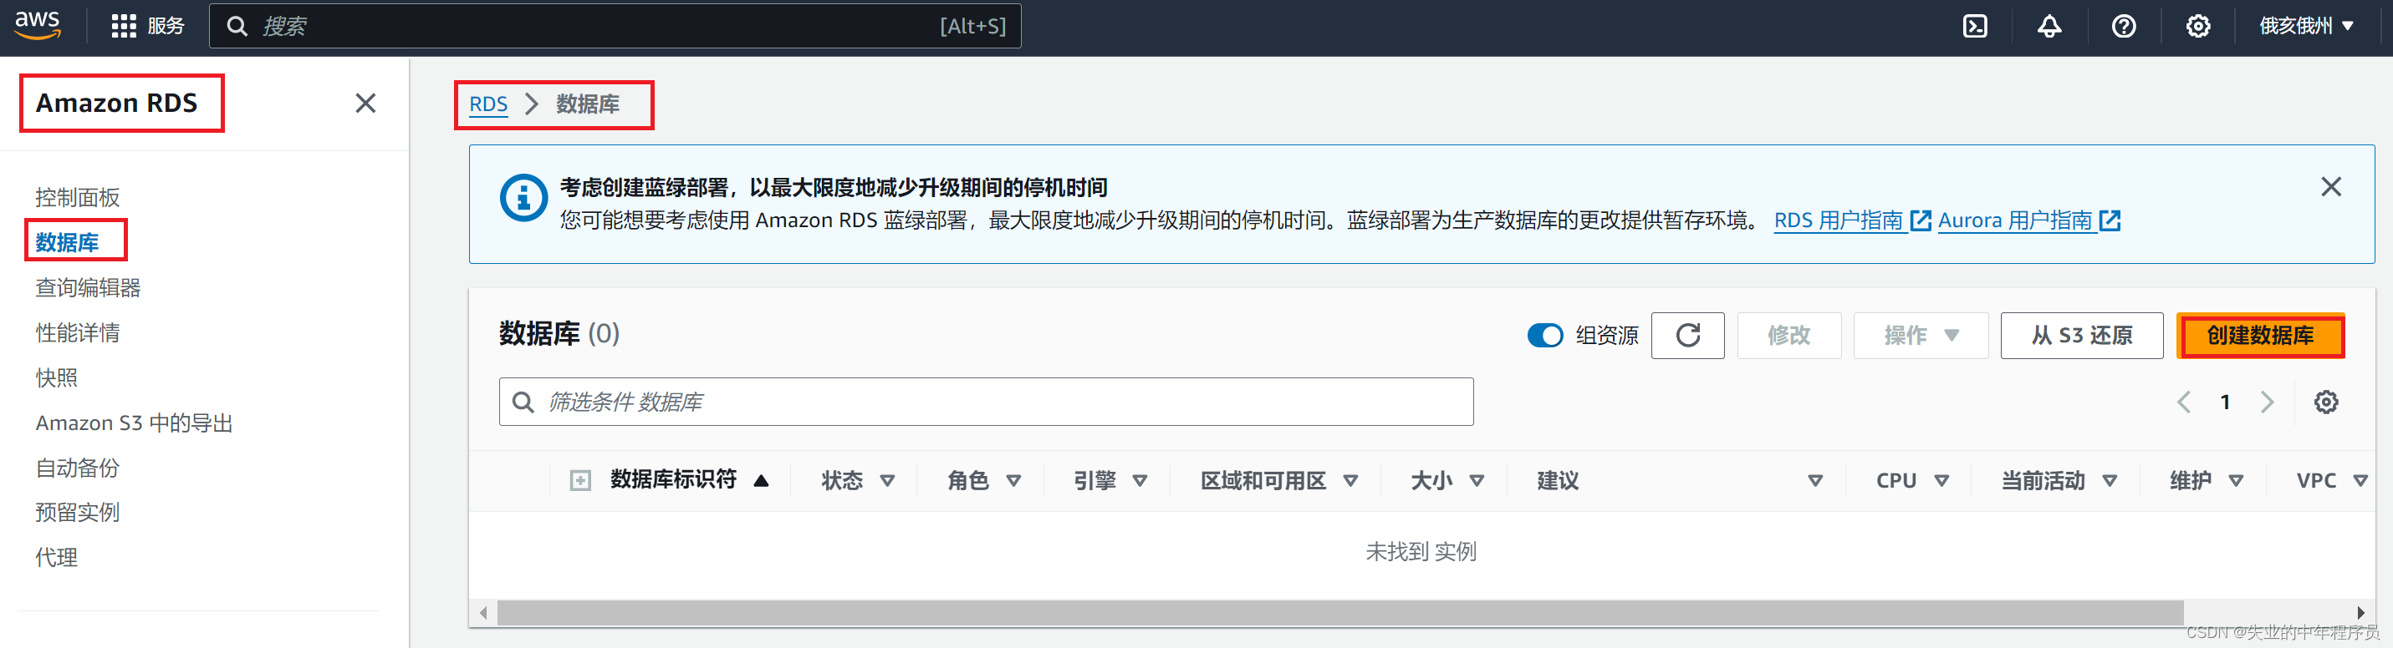
Task: Click the top search bar field
Action: point(615,26)
